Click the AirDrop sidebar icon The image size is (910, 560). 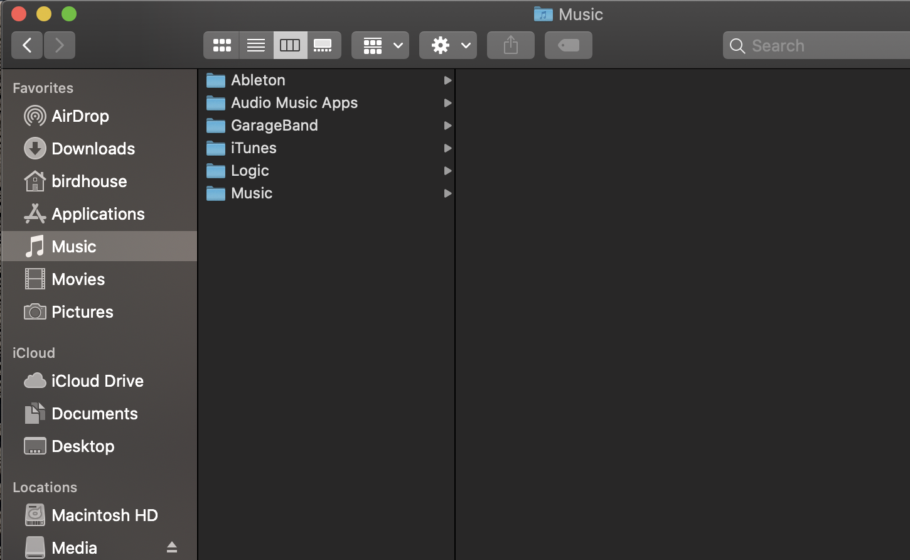pyautogui.click(x=35, y=116)
